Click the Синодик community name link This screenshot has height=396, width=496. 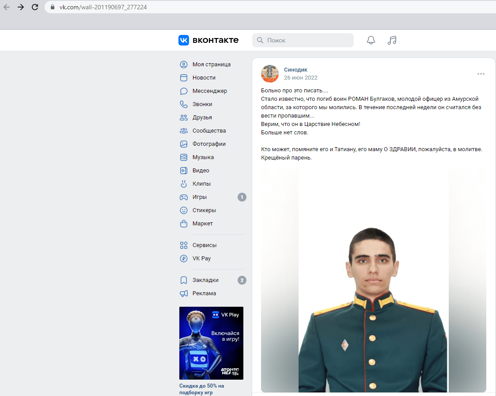tap(295, 69)
